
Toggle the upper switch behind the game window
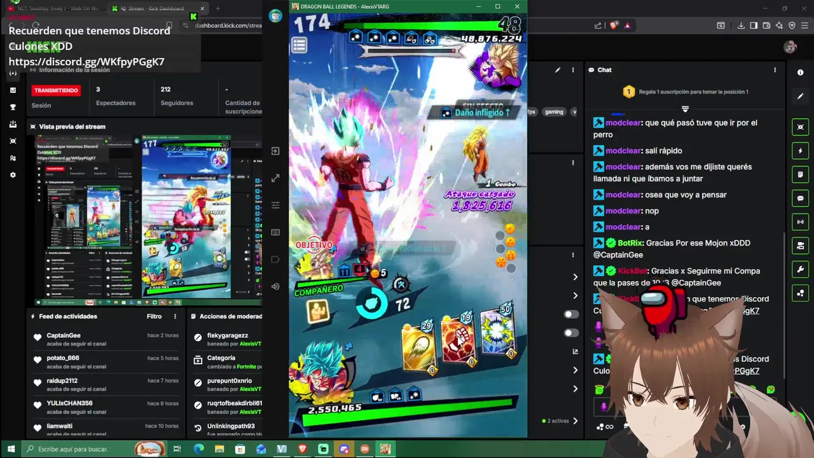[571, 314]
